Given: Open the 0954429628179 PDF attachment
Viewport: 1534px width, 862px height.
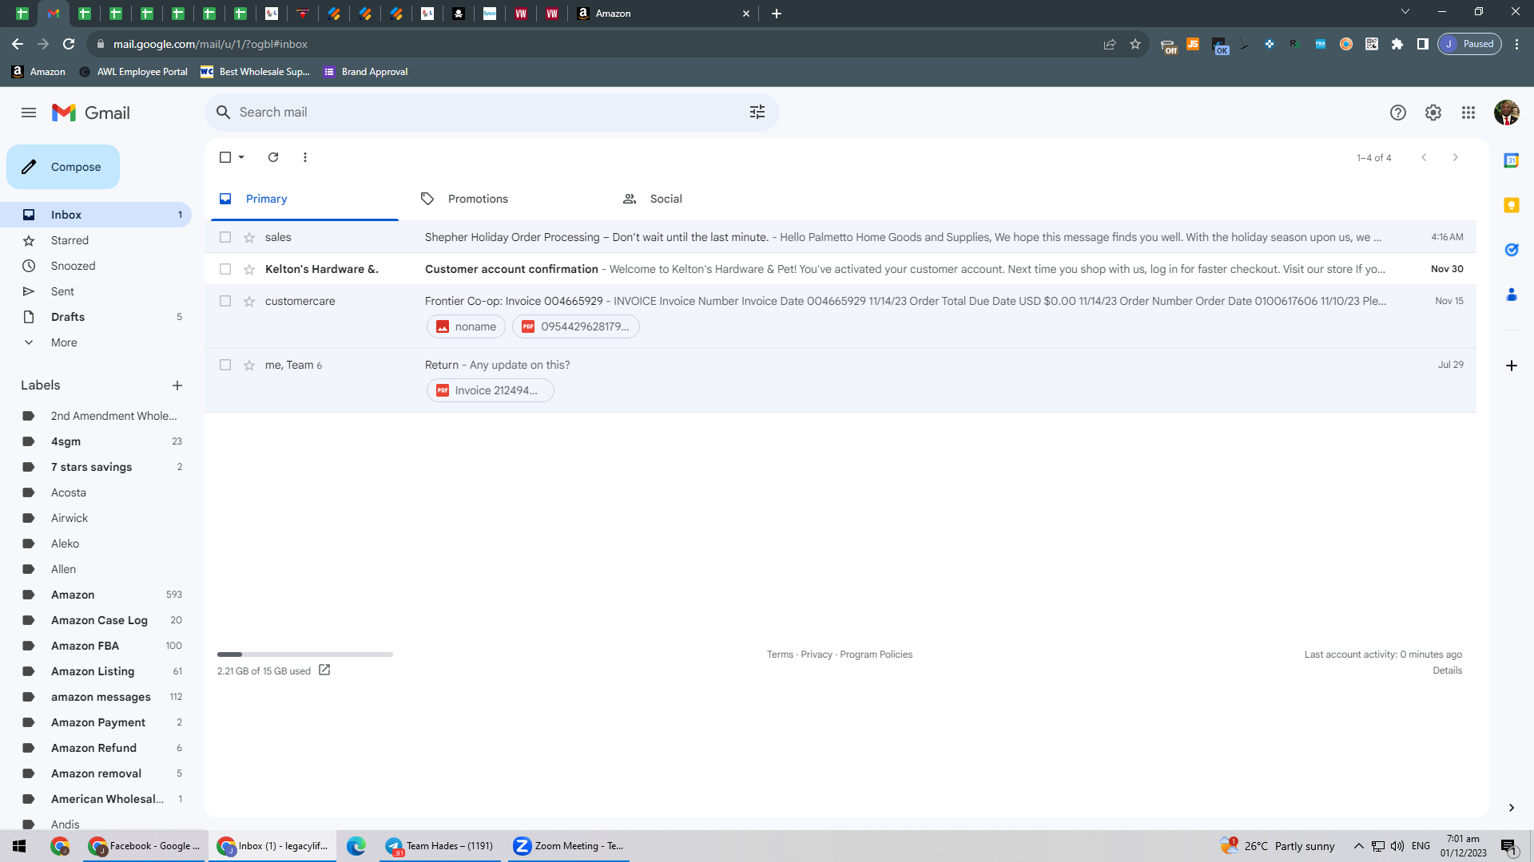Looking at the screenshot, I should 576,326.
